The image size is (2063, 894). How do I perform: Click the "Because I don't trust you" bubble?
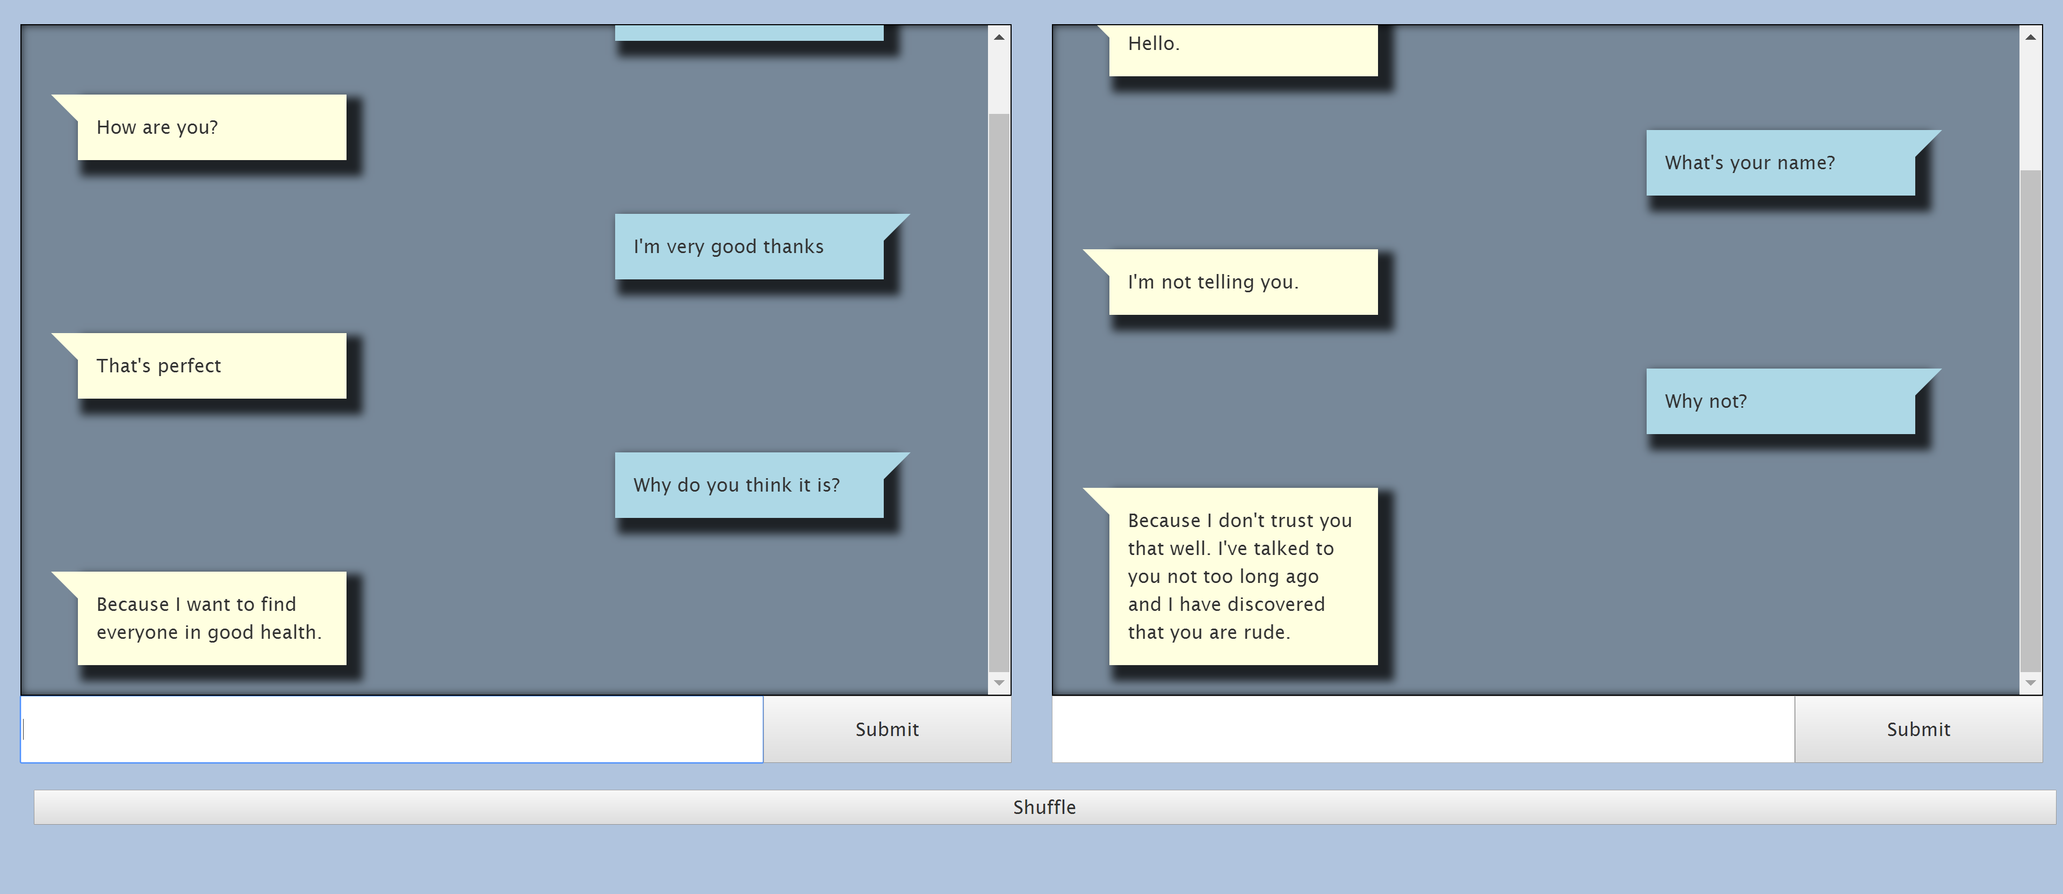click(1242, 576)
